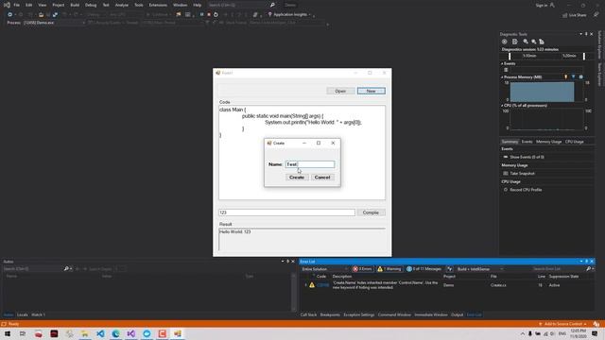605x340 pixels.
Task: Click the Live Share button
Action: [574, 15]
